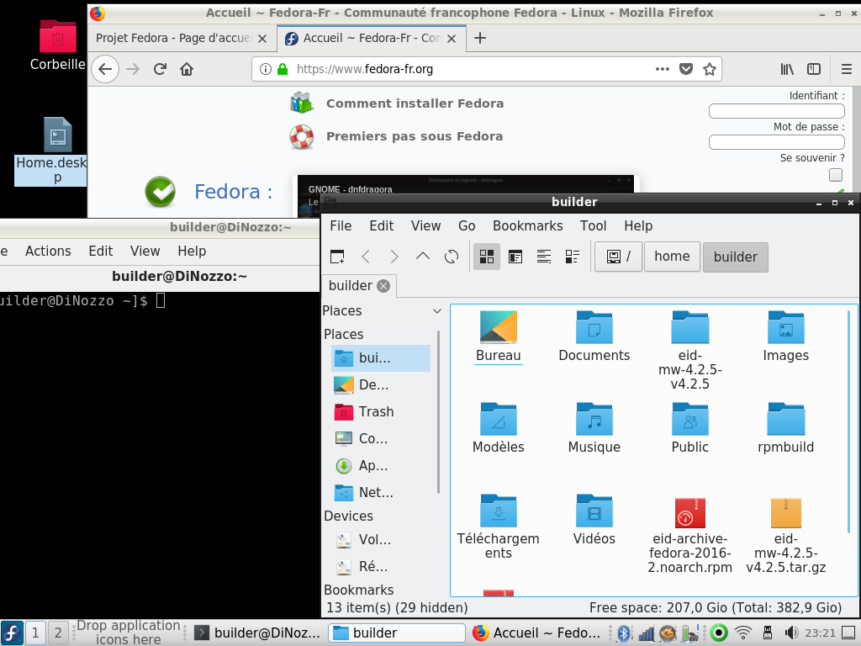Open Edit menu in terminal window
The width and height of the screenshot is (861, 646).
[x=101, y=251]
